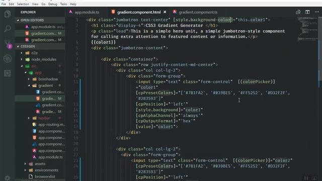
Task: Collapse the src folder
Action: pos(40,66)
